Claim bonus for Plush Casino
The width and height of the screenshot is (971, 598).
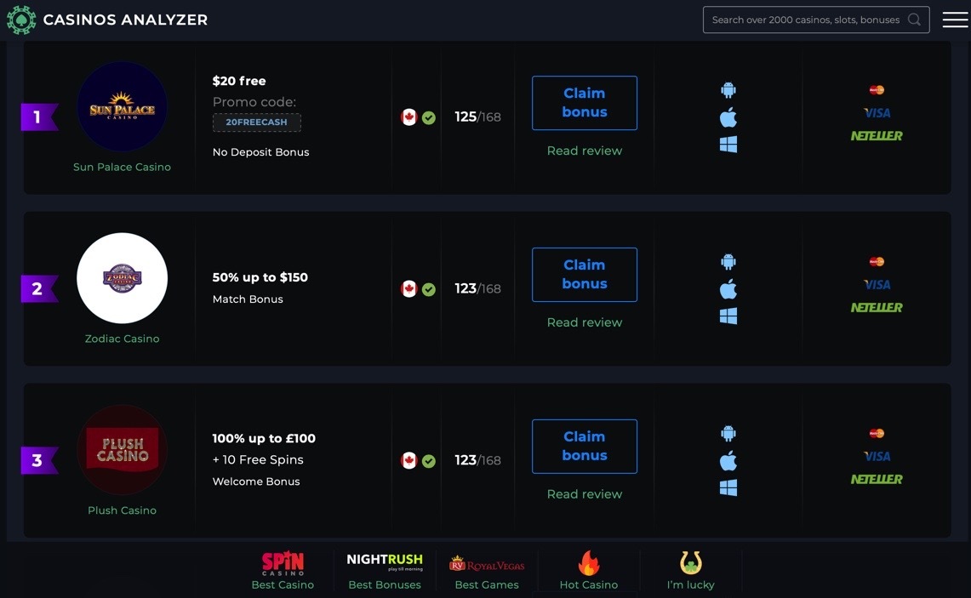click(x=585, y=447)
